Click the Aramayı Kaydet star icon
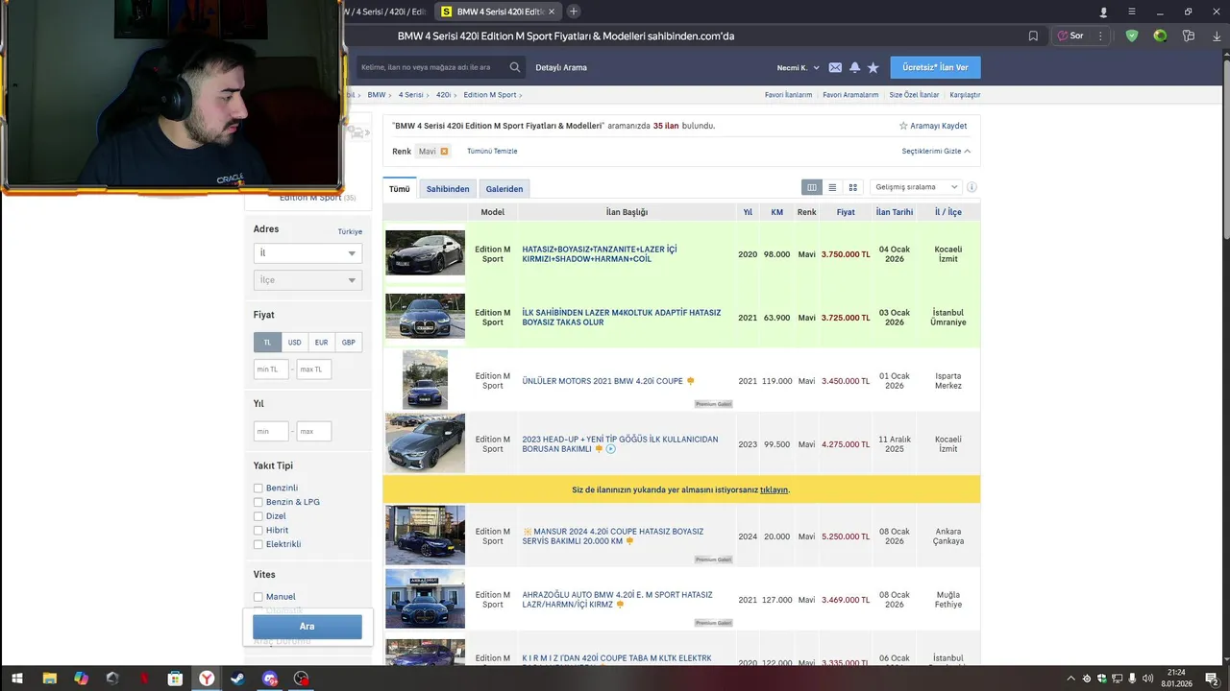This screenshot has height=691, width=1230. 903,126
